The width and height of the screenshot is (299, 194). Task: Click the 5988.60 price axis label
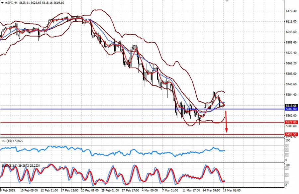pos(291,42)
